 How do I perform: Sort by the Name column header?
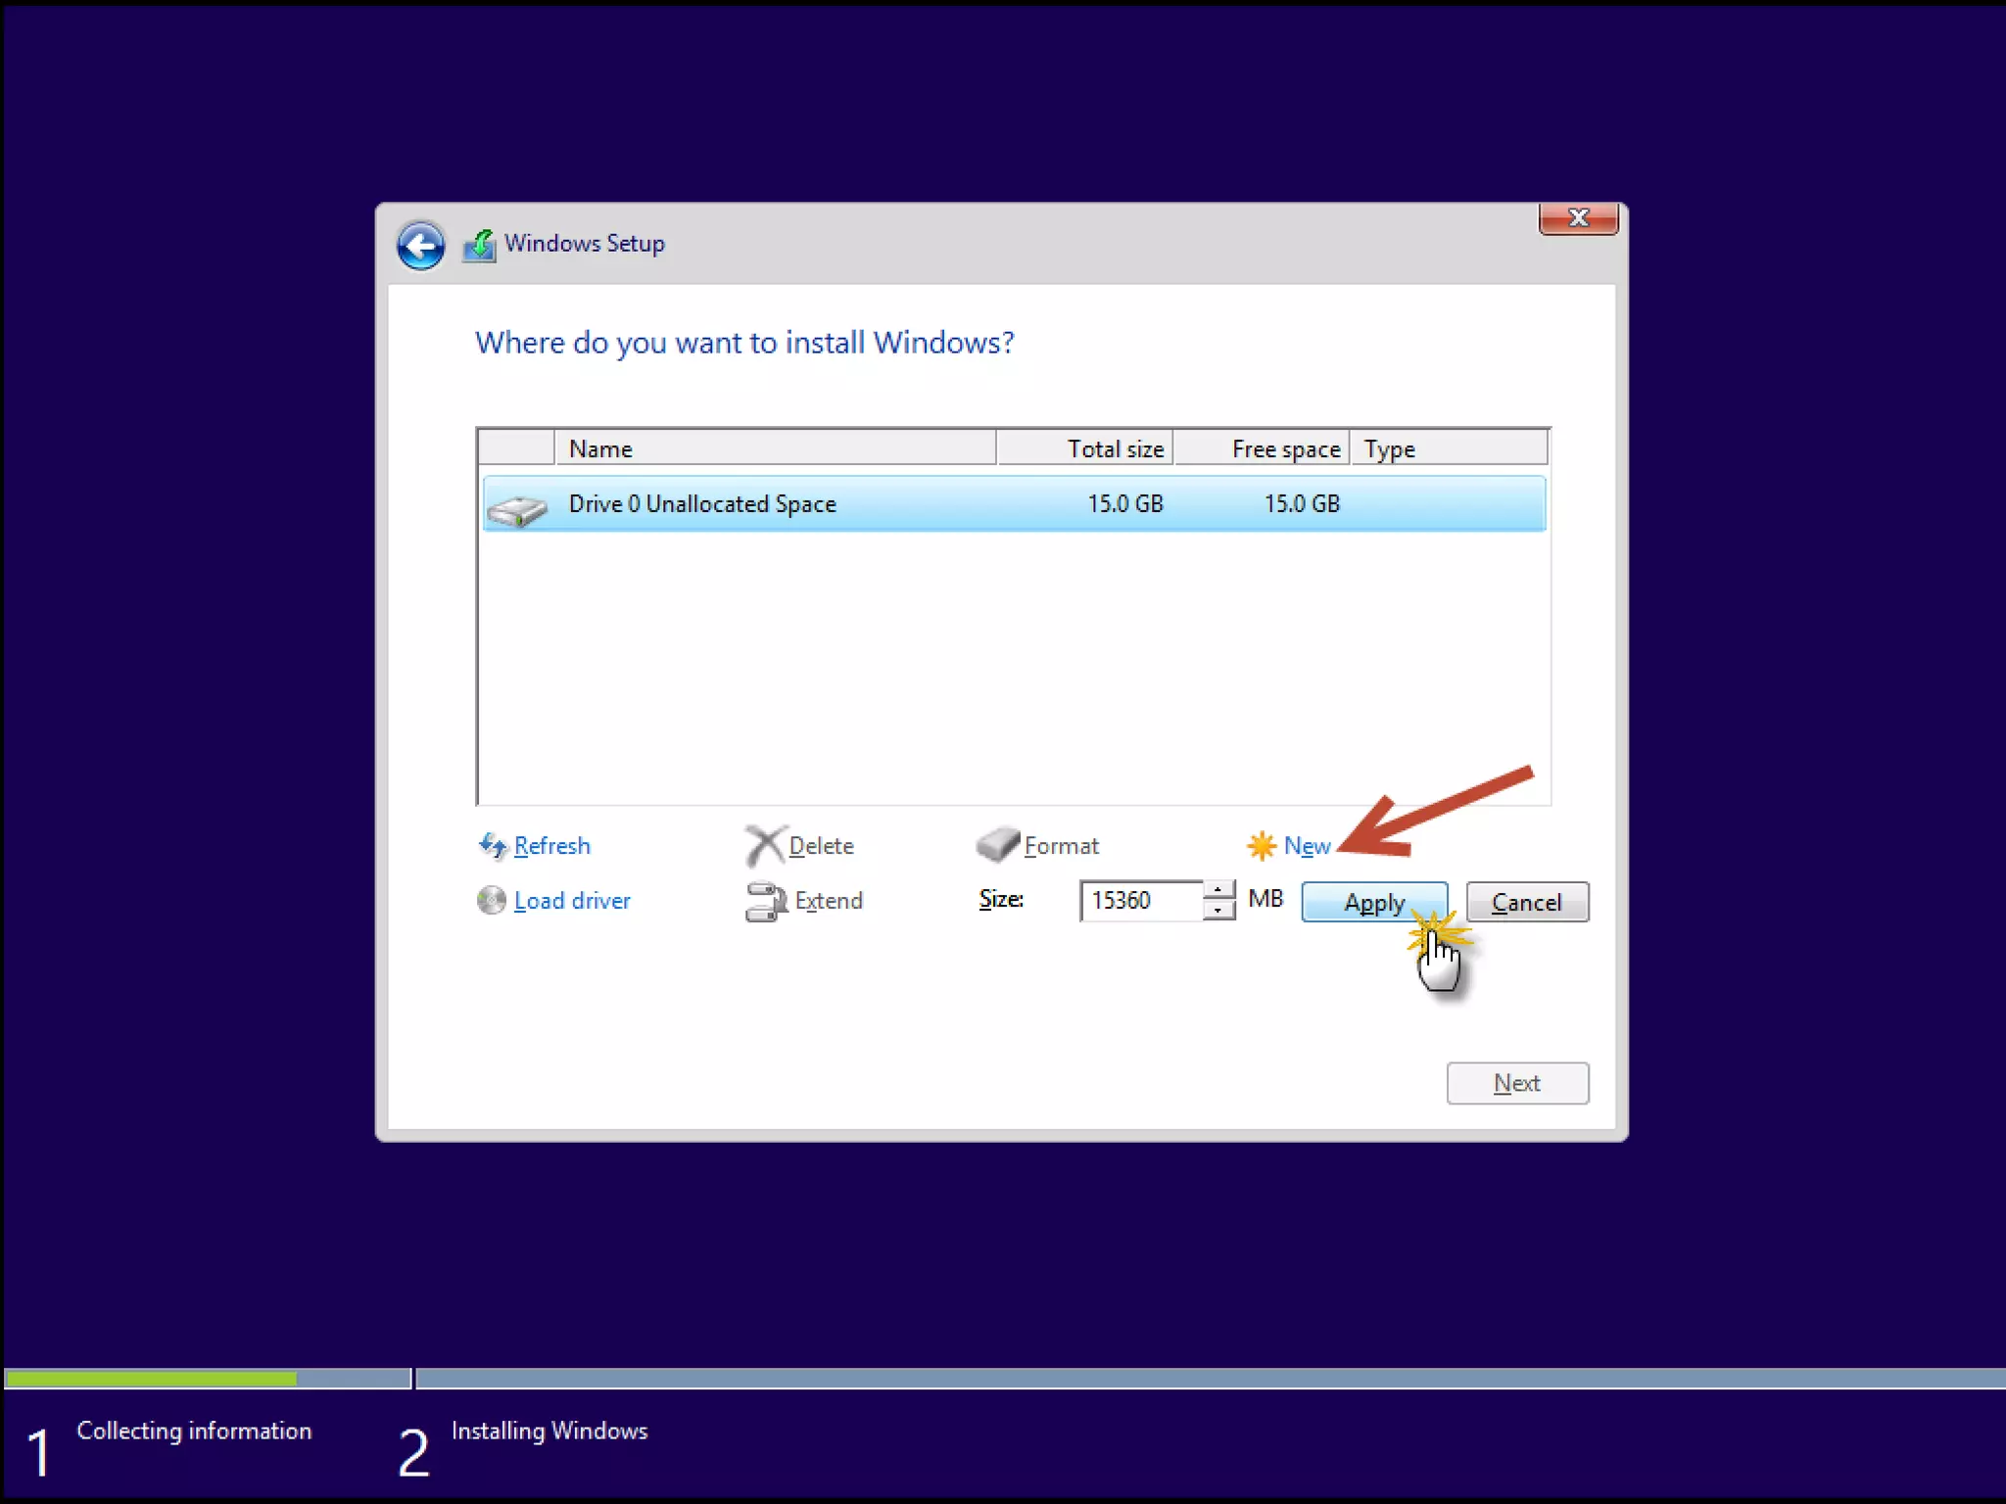pos(775,448)
